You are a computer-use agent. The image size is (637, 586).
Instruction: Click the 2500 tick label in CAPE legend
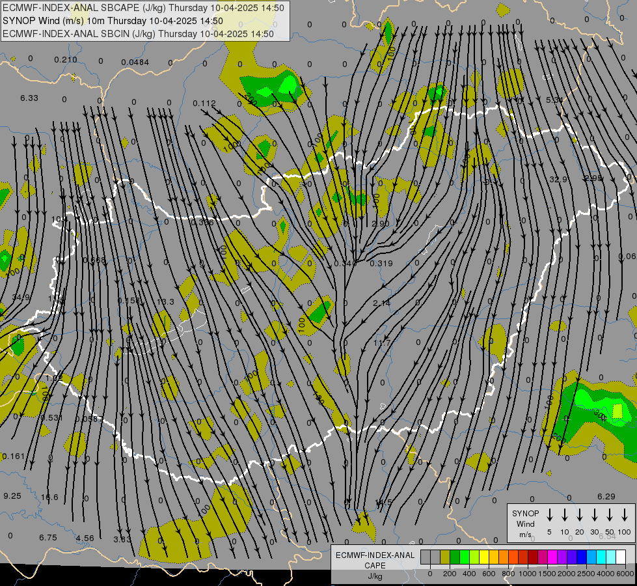(586, 574)
